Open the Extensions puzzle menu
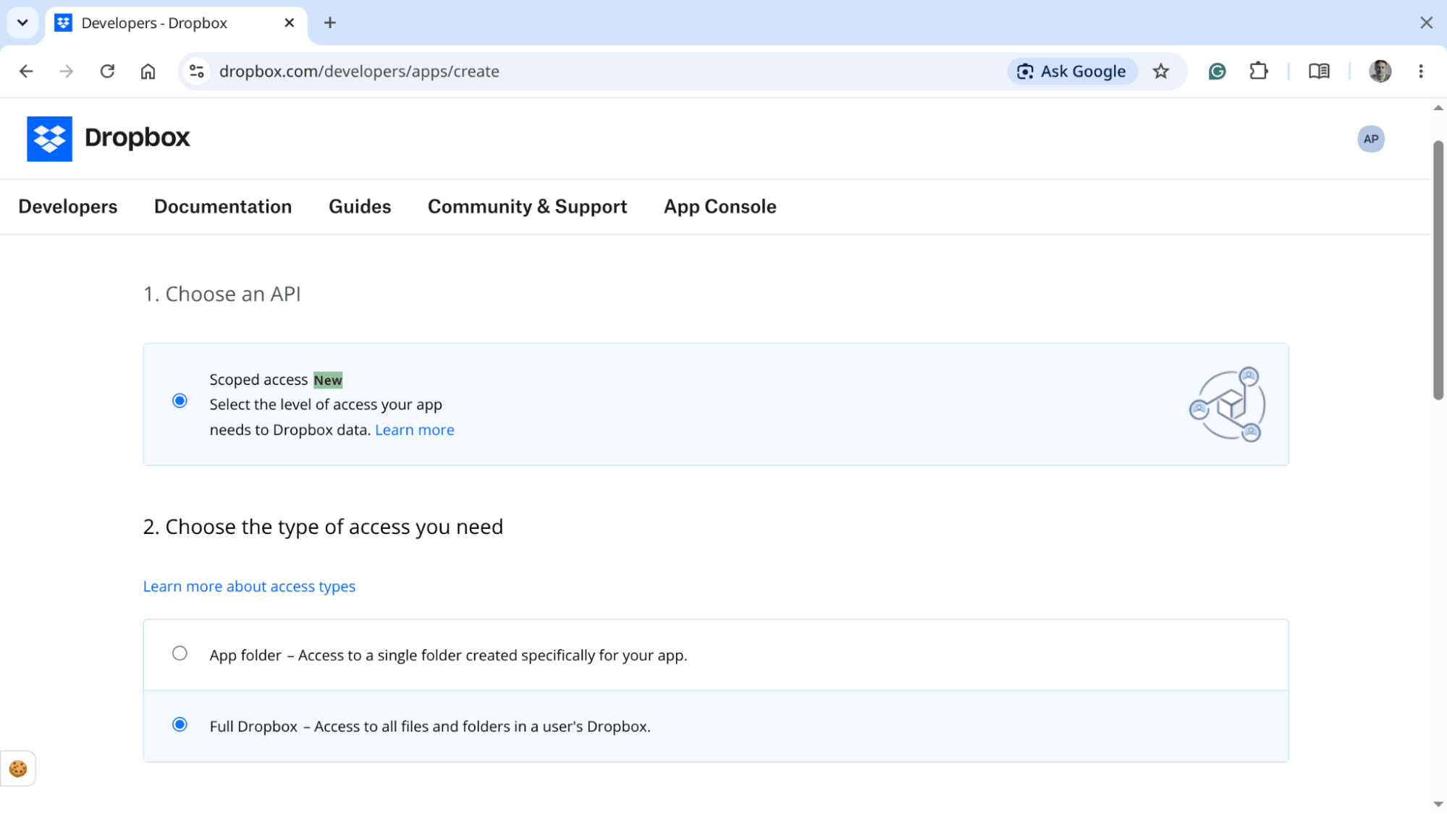Viewport: 1447px width, 814px height. 1259,71
